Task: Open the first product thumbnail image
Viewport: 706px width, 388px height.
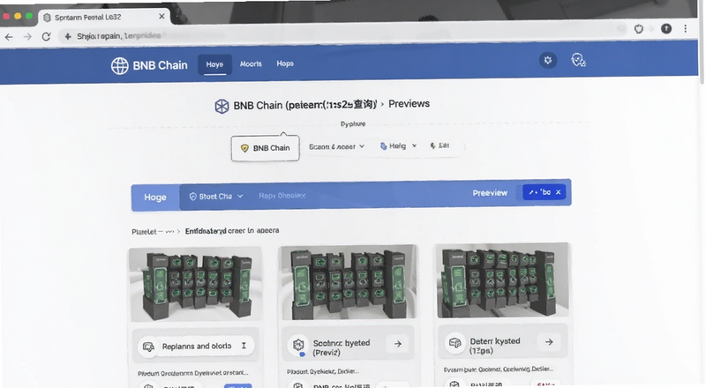Action: click(195, 284)
